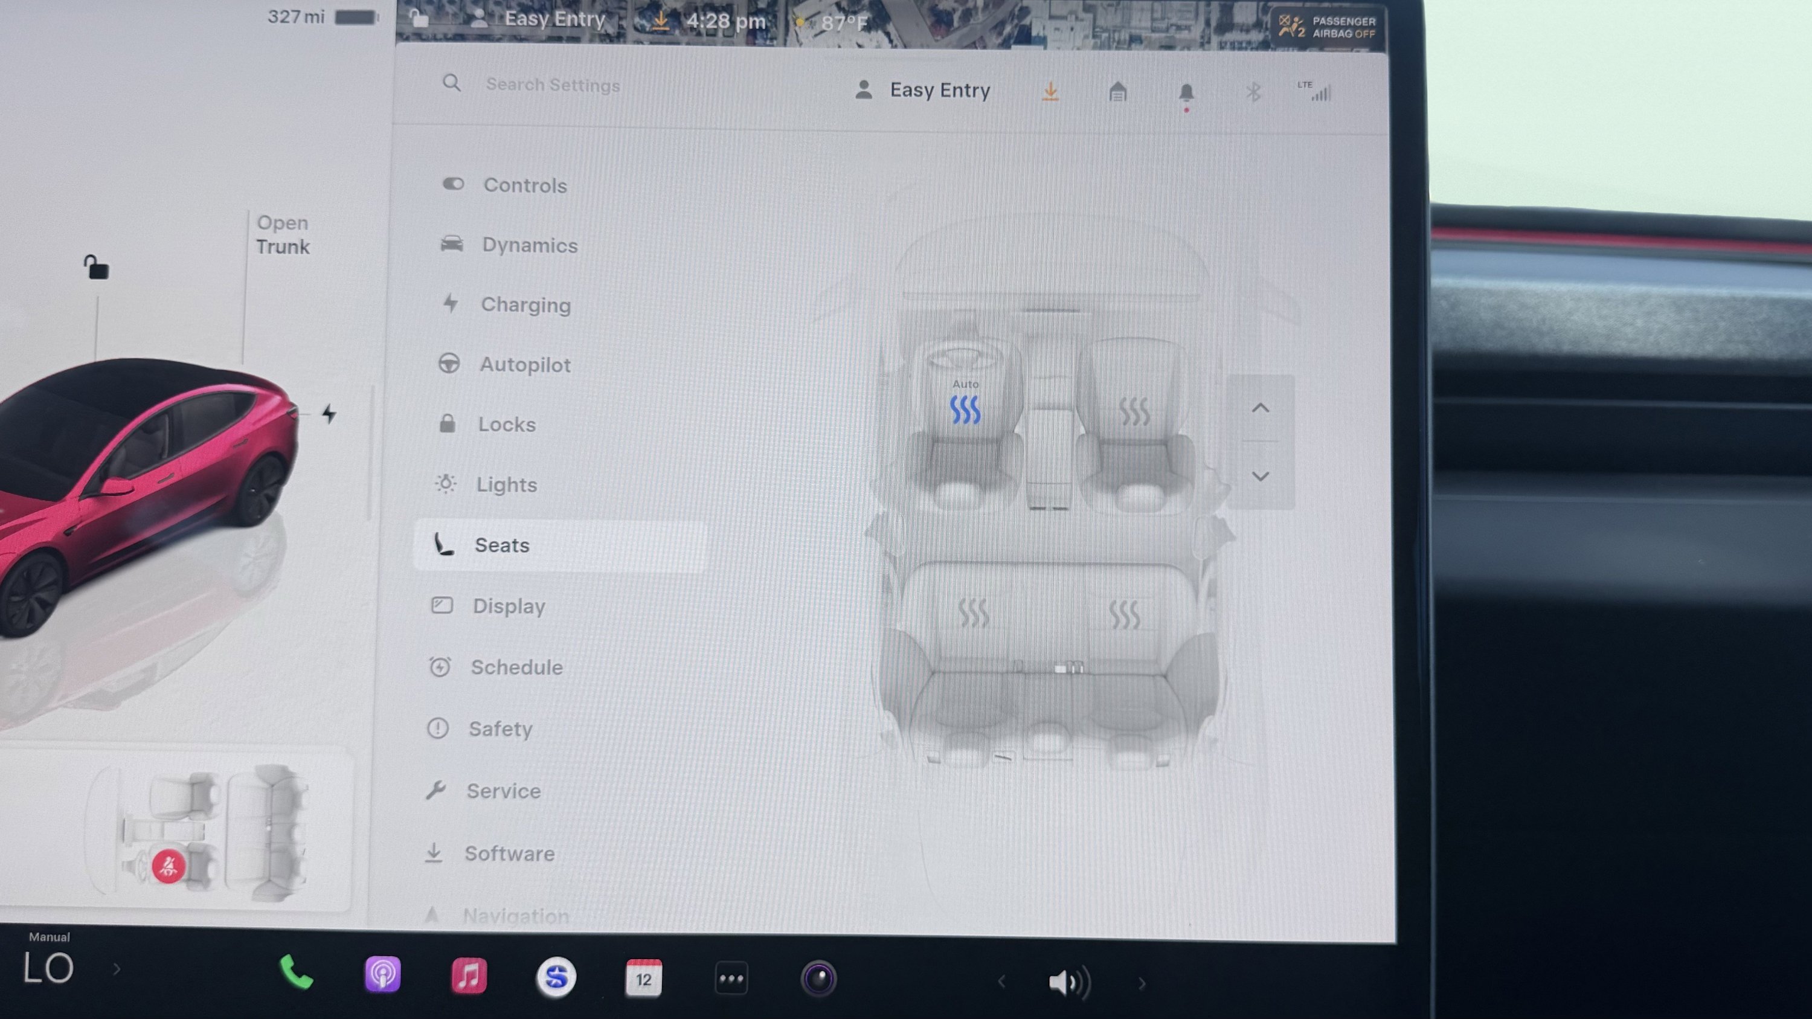
Task: Open the Locks settings menu
Action: coord(487,424)
